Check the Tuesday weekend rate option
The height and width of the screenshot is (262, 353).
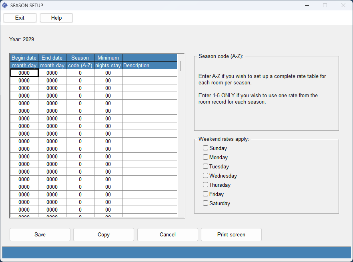point(206,166)
